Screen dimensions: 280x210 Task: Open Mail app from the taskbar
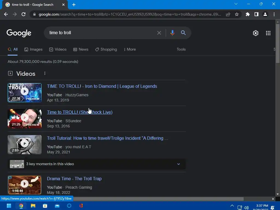57,206
